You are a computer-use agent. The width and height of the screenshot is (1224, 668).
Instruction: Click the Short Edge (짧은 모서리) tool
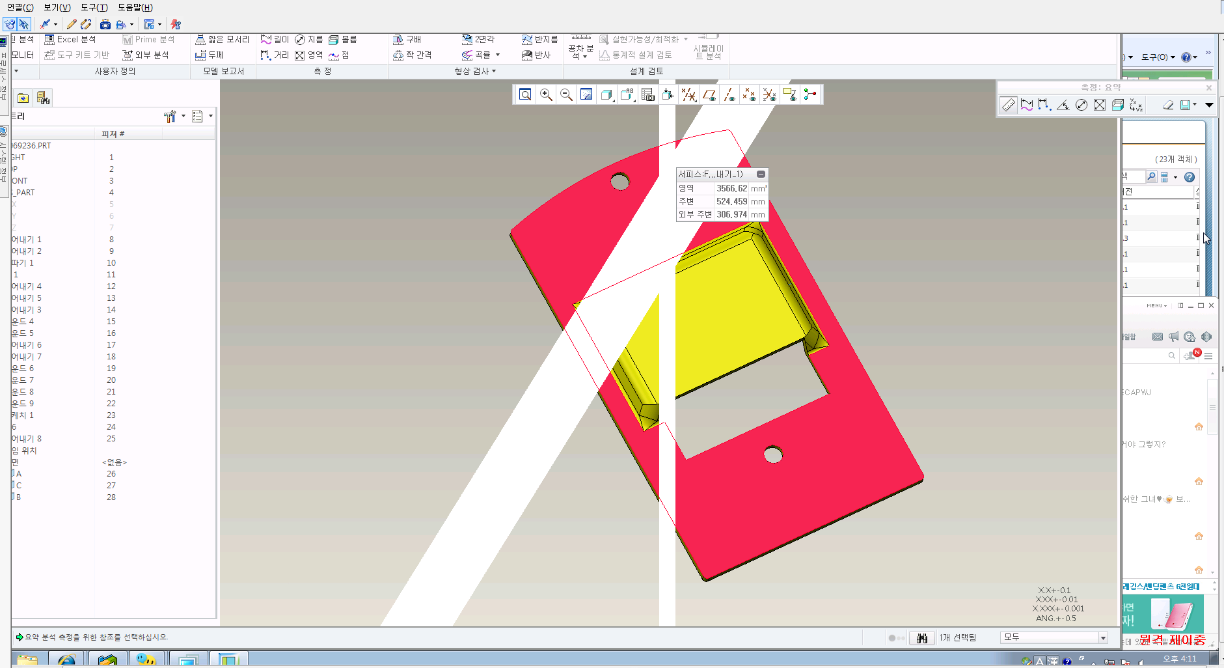(x=223, y=40)
